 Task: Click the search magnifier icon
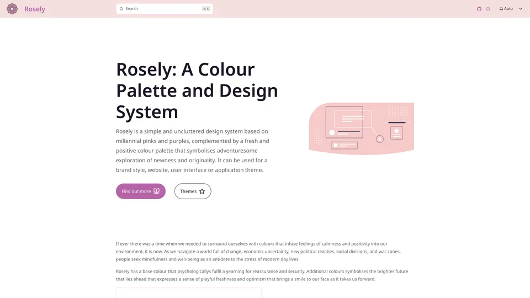pos(121,9)
